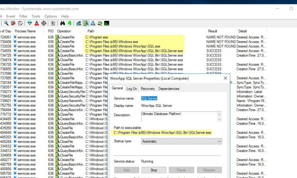Open Find with the binoculars icon
The width and height of the screenshot is (297, 178).
(63, 23)
